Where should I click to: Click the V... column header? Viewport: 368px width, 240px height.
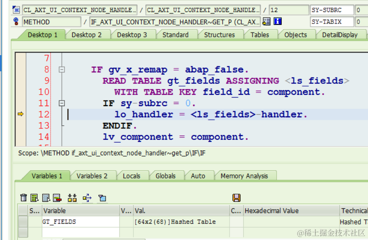pos(126,210)
